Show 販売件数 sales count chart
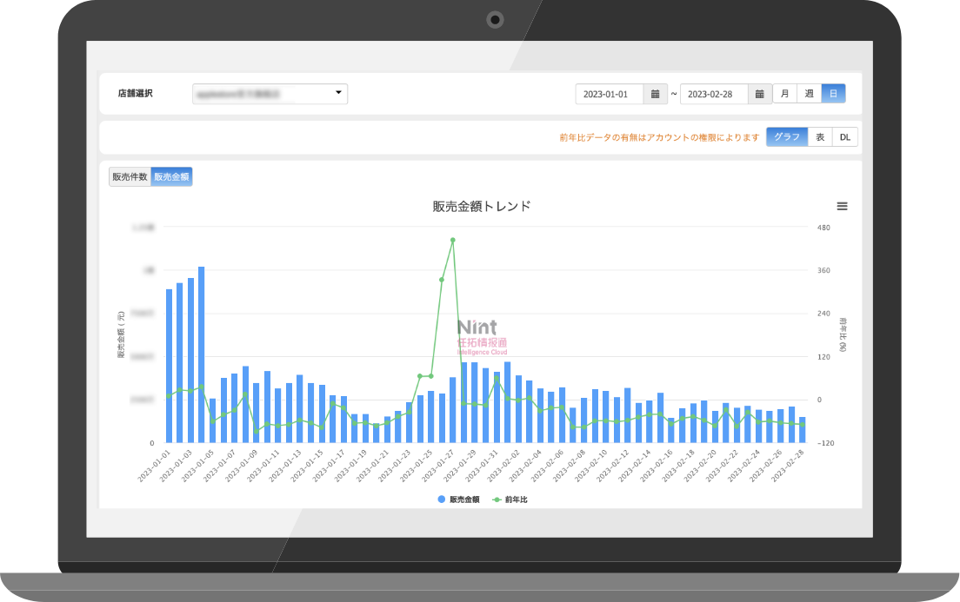The width and height of the screenshot is (960, 602). pos(130,177)
